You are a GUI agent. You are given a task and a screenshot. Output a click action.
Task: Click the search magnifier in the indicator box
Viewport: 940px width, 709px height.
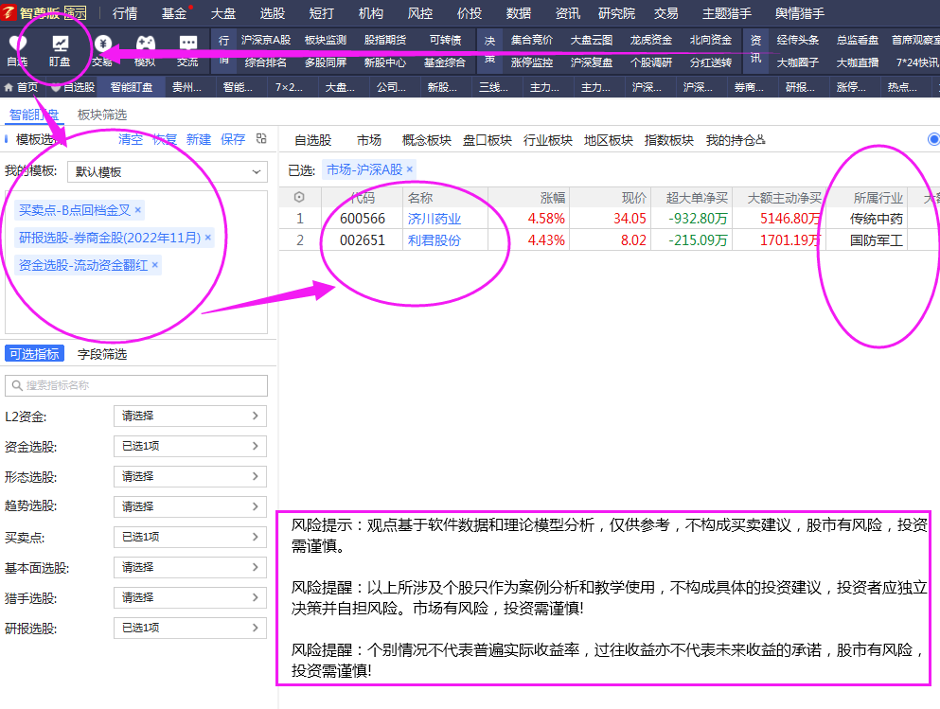(17, 385)
